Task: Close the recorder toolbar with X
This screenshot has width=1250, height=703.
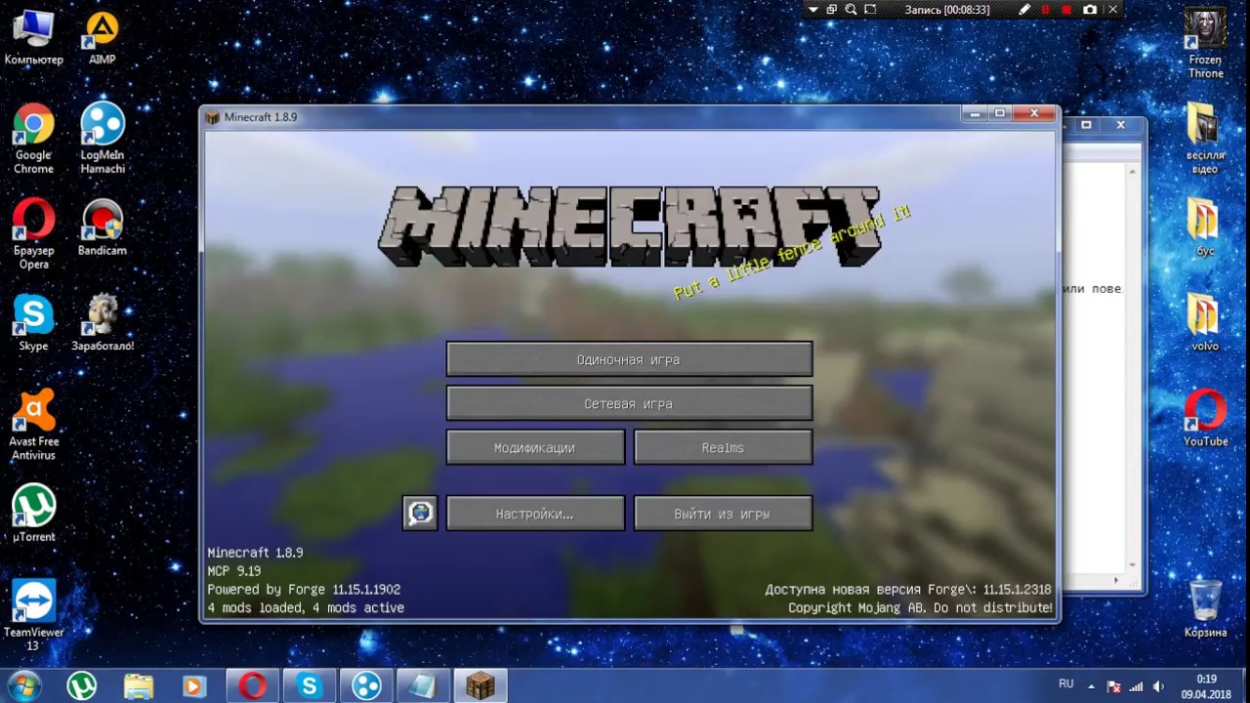Action: 1112,10
